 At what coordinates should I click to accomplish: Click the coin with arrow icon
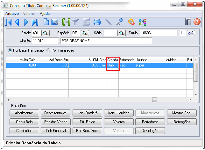coord(131,22)
